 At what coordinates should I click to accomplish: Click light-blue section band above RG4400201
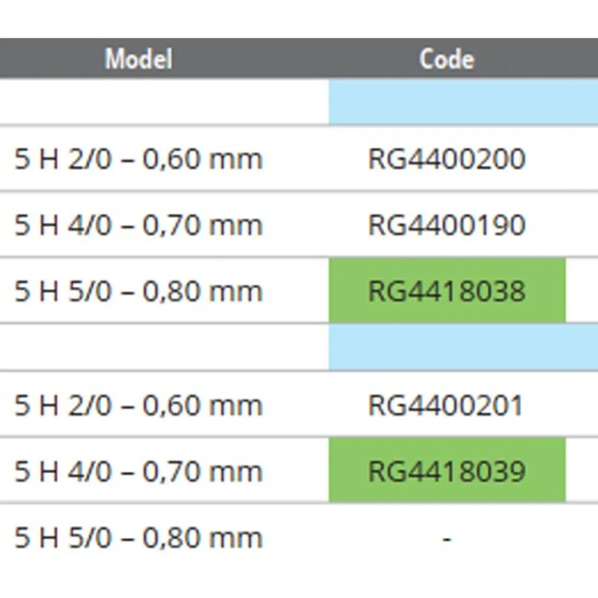[463, 347]
